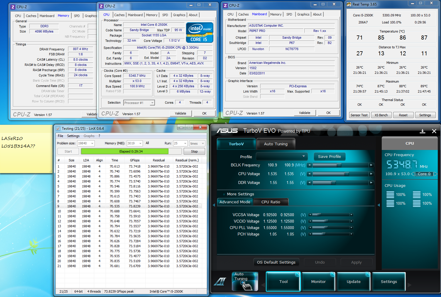This screenshot has width=441, height=297.
Task: Decrease VCCSA Voltage with its left arrow
Action: click(x=310, y=215)
